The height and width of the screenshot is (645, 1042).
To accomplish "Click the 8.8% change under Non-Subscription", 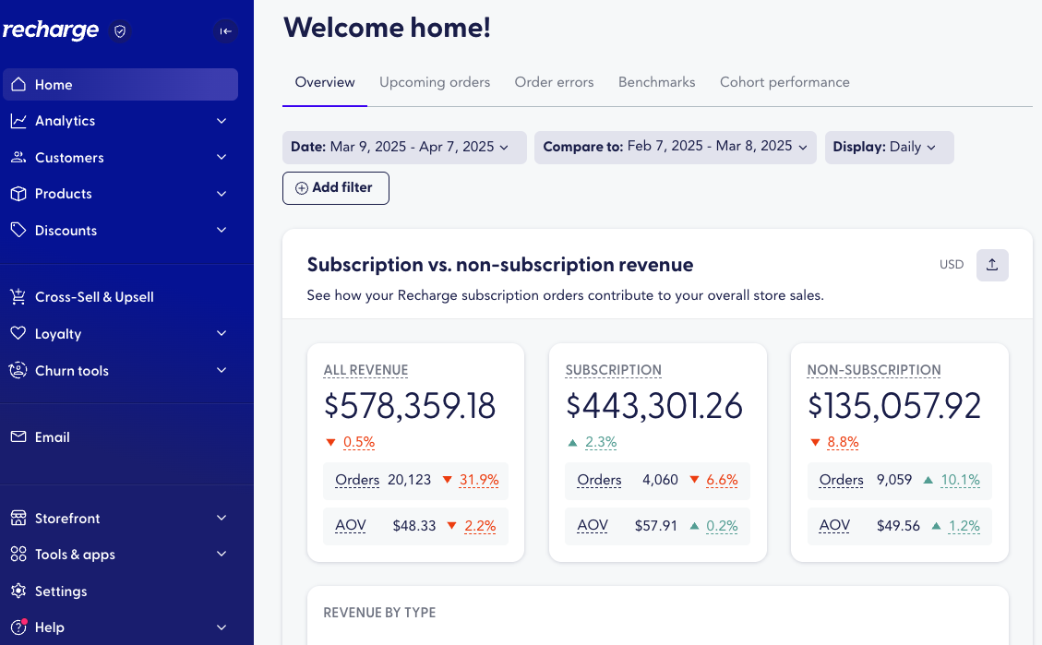I will click(x=843, y=442).
